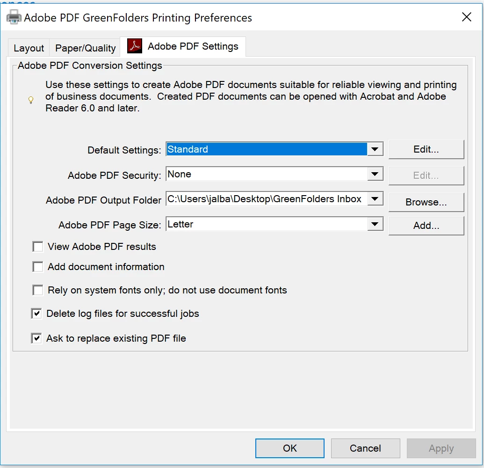The image size is (484, 468).
Task: Click the printer icon in title bar
Action: pyautogui.click(x=14, y=17)
